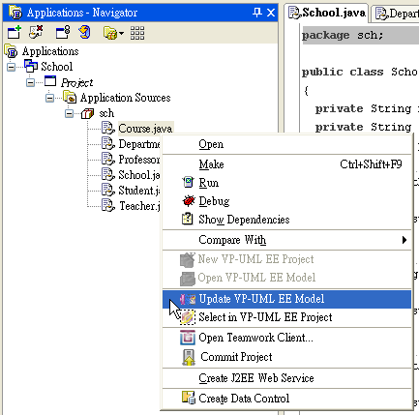Pin the Applications Navigator panel
The width and height of the screenshot is (419, 415).
tap(256, 13)
